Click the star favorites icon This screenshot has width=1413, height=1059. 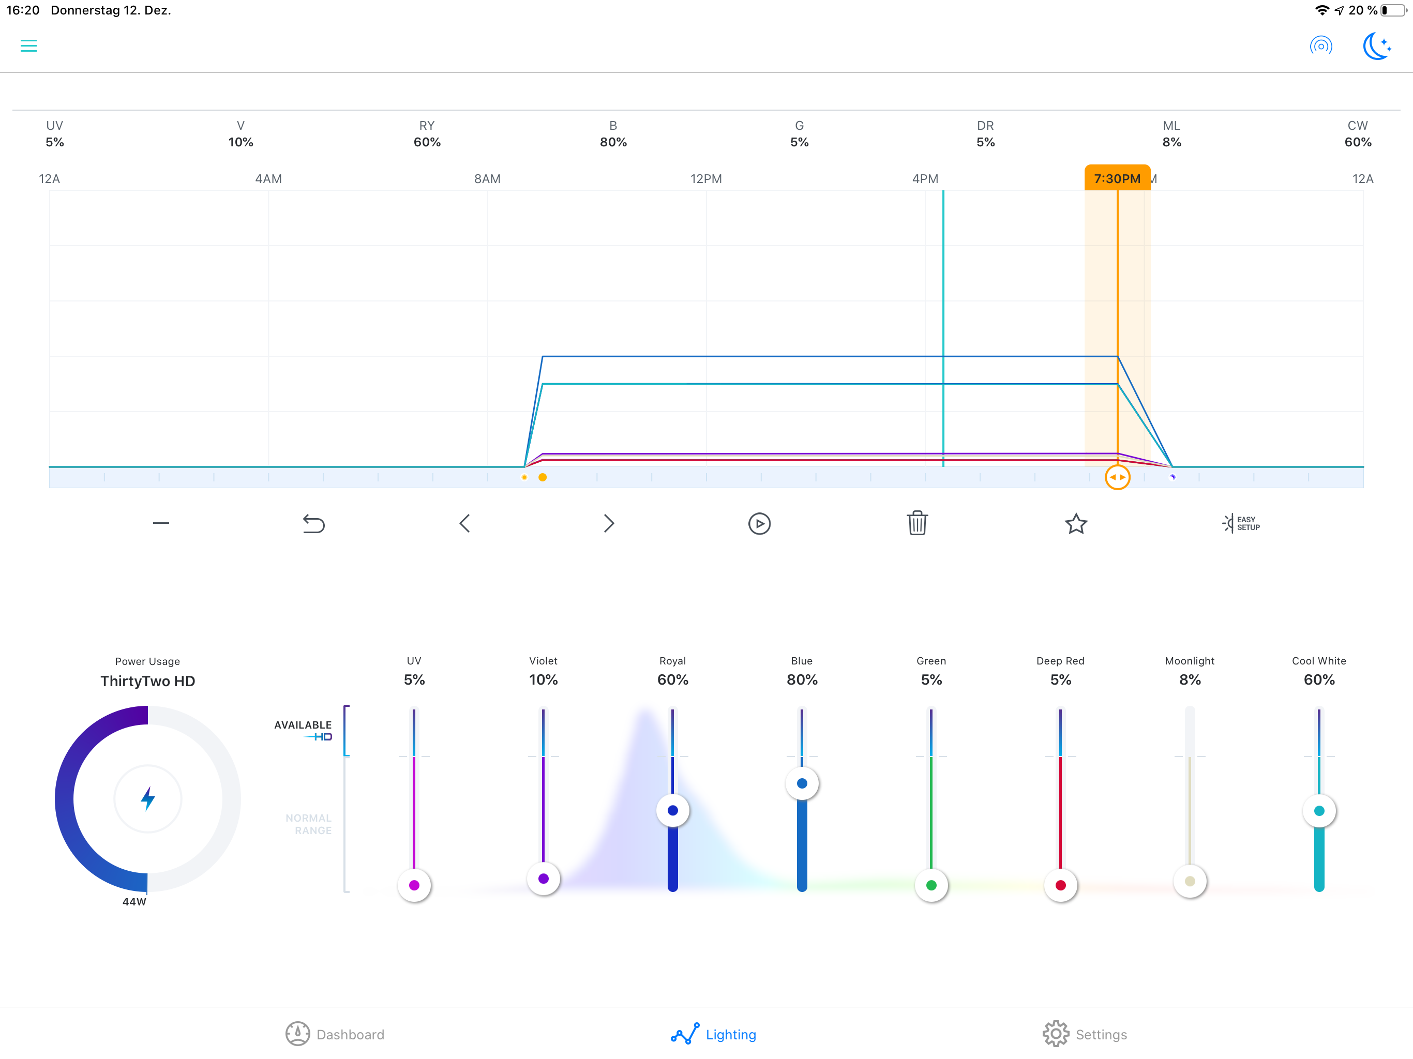tap(1076, 524)
